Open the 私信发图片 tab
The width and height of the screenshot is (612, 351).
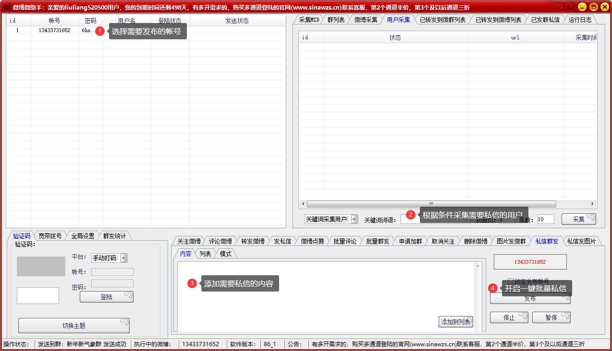(581, 241)
